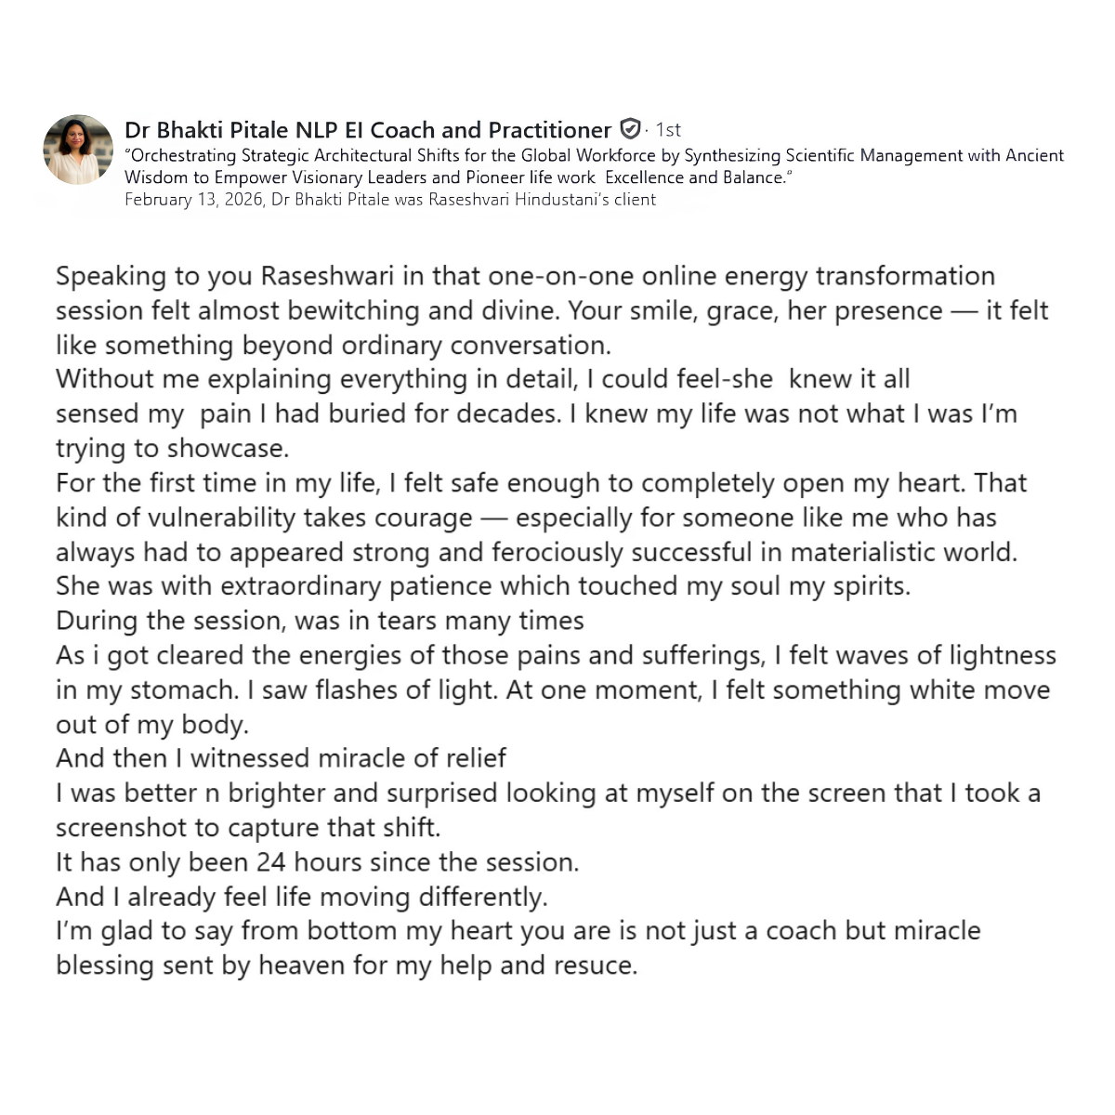Click the line "It has only been 24 hours"
Image resolution: width=1115 pixels, height=1115 pixels.
(x=318, y=862)
